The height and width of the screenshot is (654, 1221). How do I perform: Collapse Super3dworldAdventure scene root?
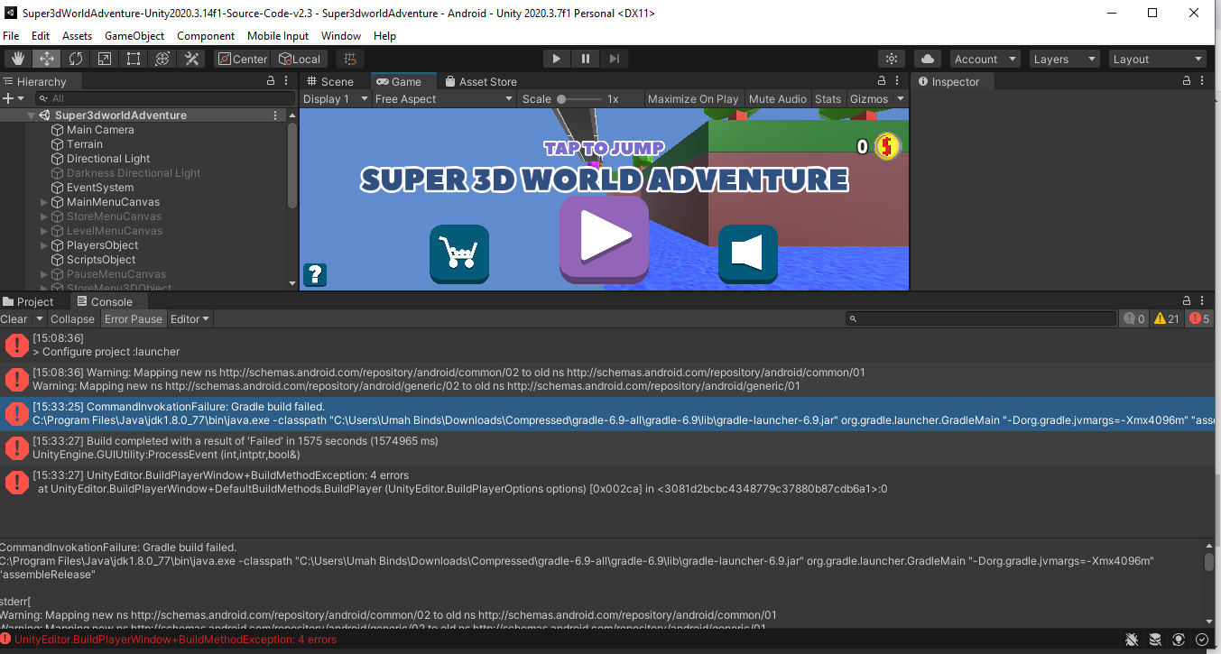[31, 115]
